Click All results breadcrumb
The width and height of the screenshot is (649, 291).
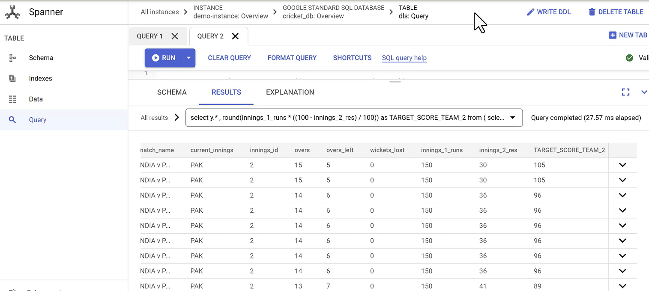coord(154,118)
